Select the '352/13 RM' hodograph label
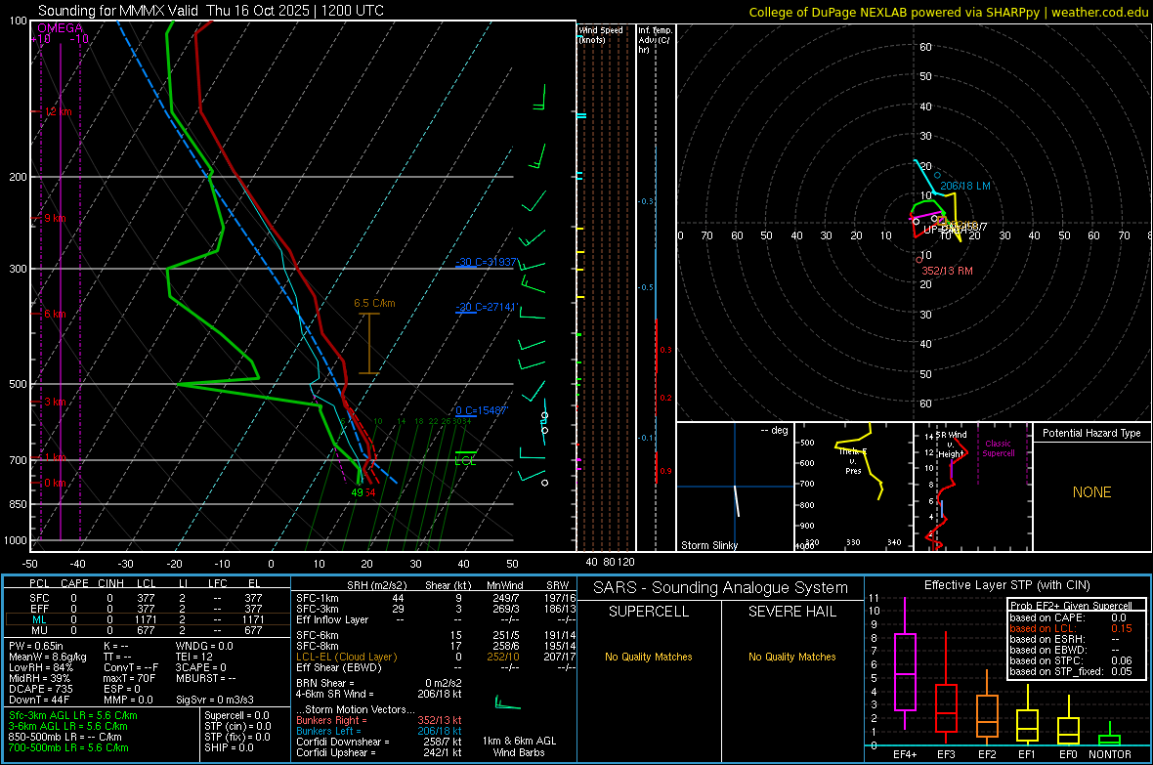 pyautogui.click(x=947, y=271)
